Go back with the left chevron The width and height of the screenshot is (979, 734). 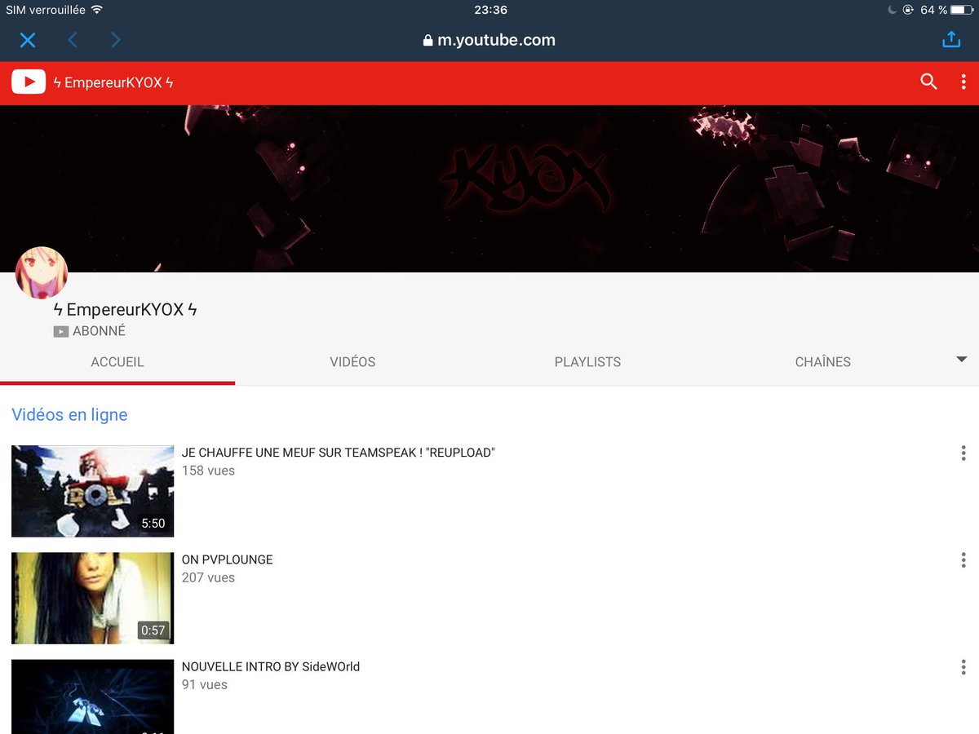click(72, 40)
